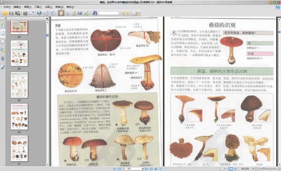
Task: Click the blue monitor toolbar icon
Action: [39, 13]
